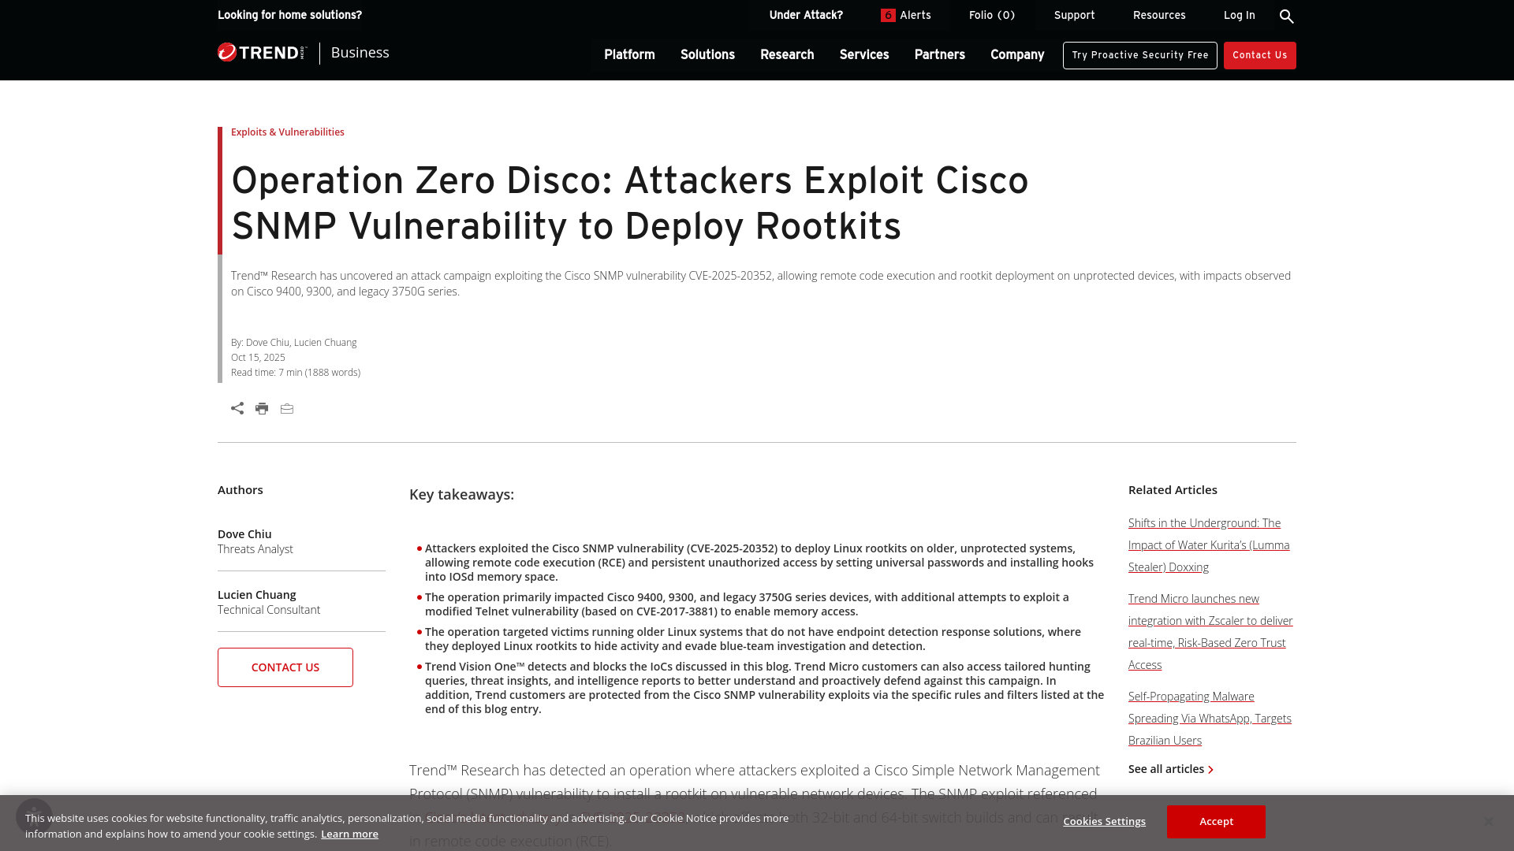Expand the Platform navigation menu
Screen dimensions: 1514x851
point(629,55)
